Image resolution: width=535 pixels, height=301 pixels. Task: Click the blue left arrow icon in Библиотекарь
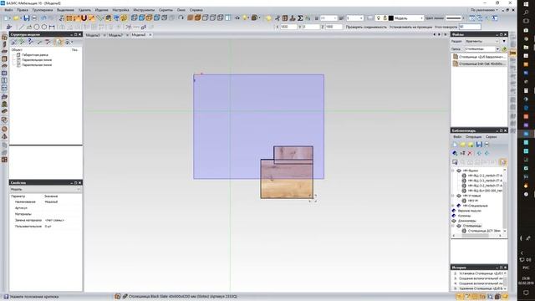tap(479, 153)
